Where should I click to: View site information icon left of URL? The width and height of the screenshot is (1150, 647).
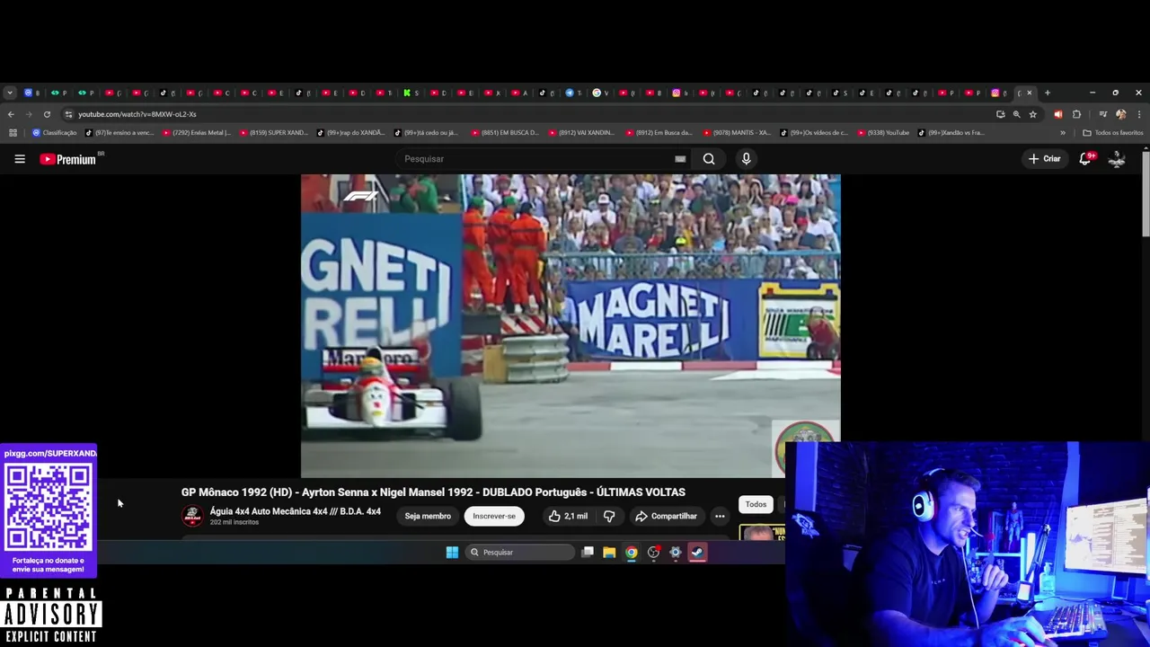click(x=68, y=114)
